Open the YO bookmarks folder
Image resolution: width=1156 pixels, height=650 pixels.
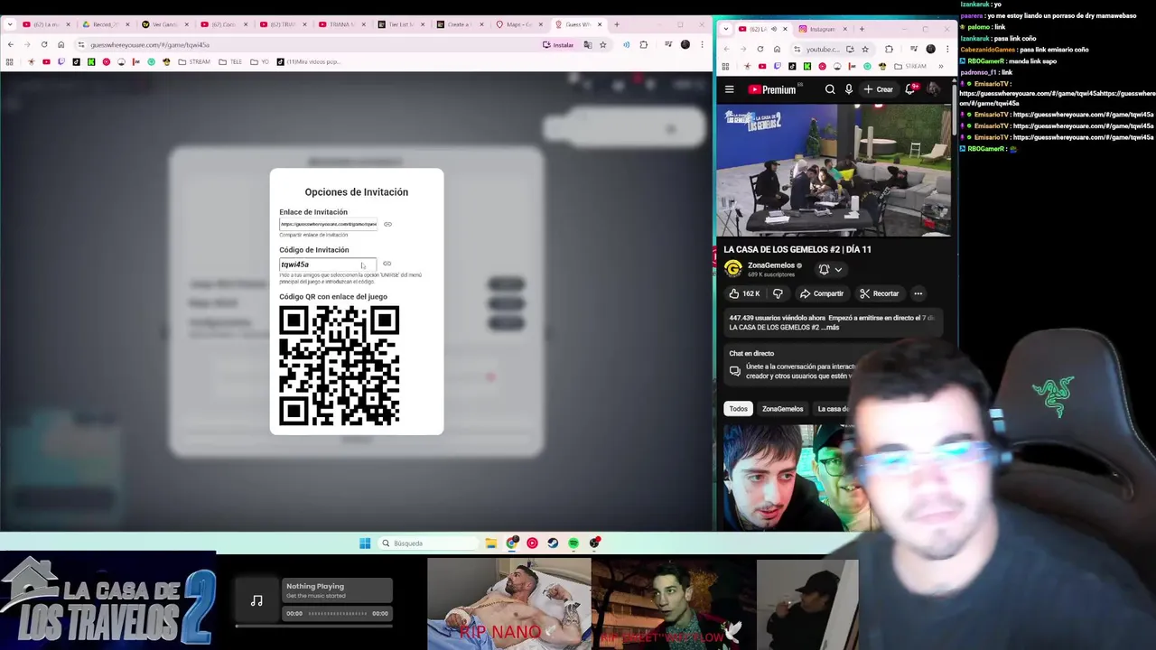pos(260,61)
